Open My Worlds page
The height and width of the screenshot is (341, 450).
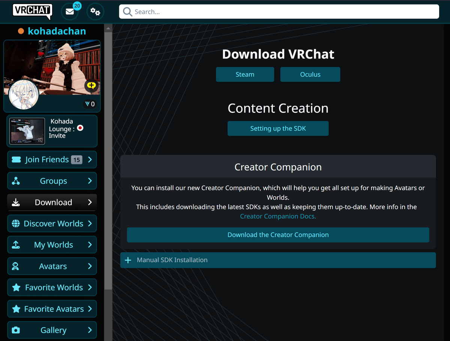[52, 245]
